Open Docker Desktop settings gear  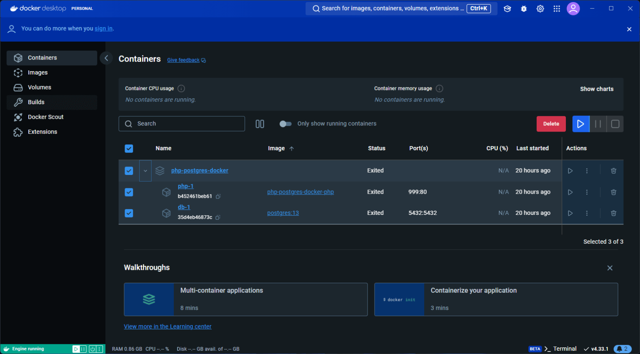pyautogui.click(x=540, y=9)
